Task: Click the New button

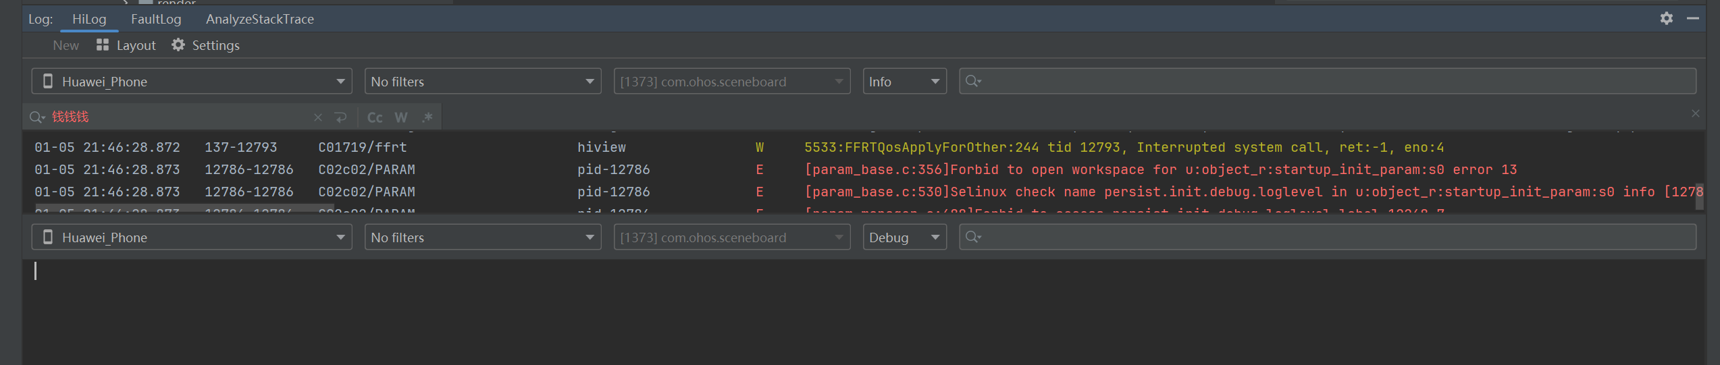Action: pyautogui.click(x=66, y=45)
